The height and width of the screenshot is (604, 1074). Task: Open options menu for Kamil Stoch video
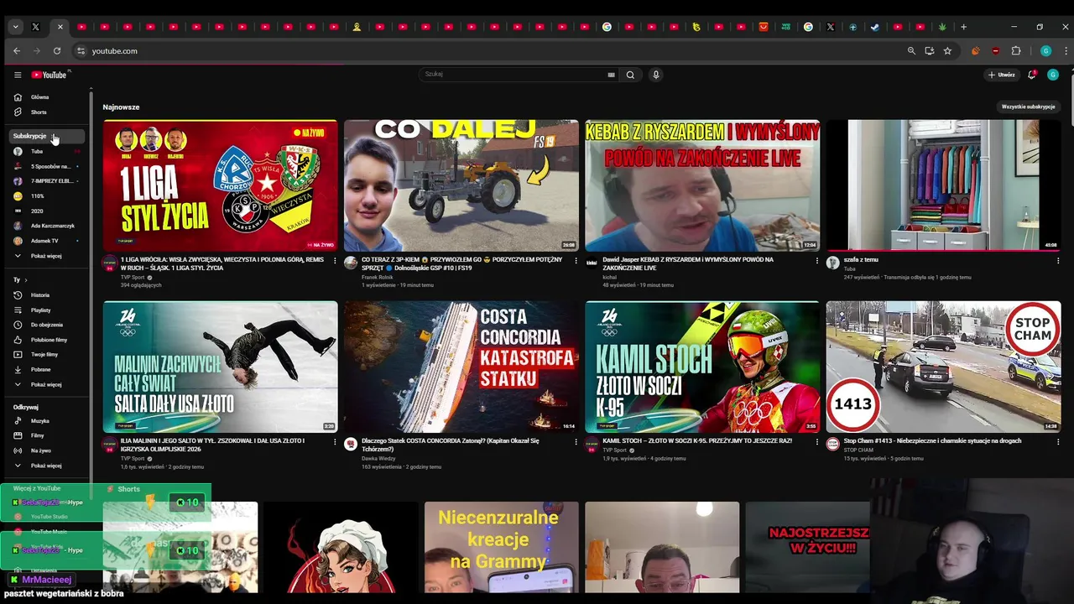tap(816, 441)
